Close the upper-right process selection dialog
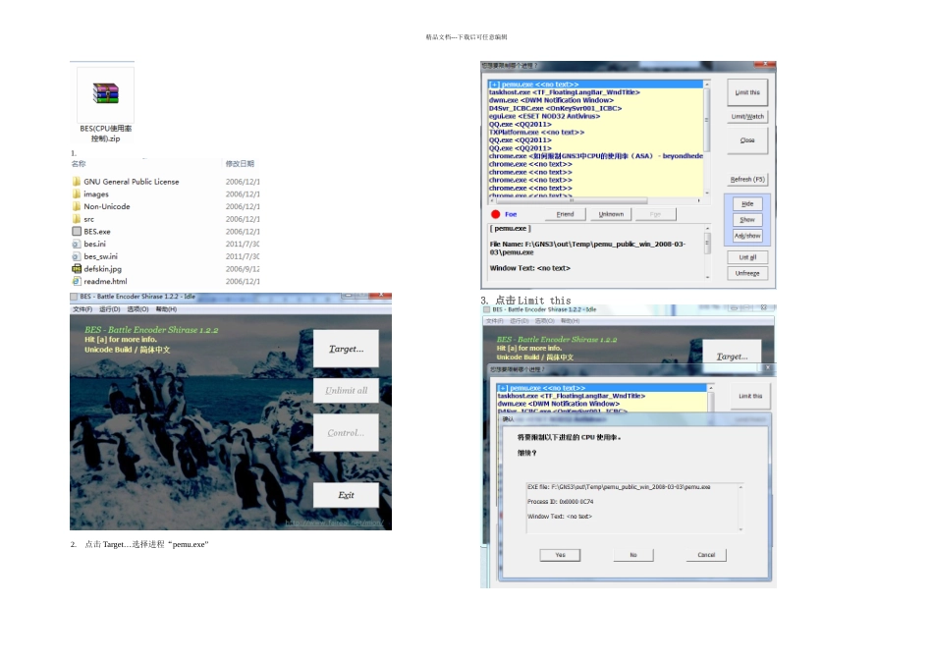This screenshot has height=660, width=933. pos(765,64)
